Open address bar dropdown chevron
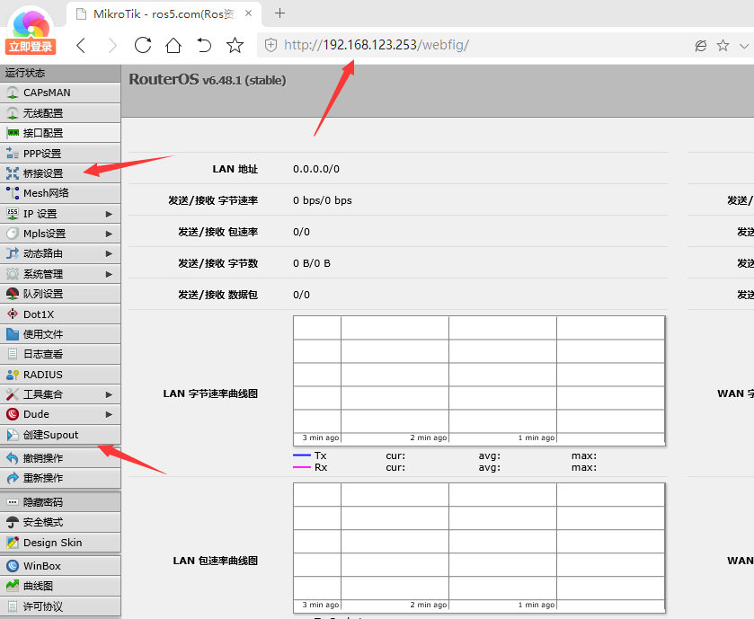 pyautogui.click(x=744, y=46)
